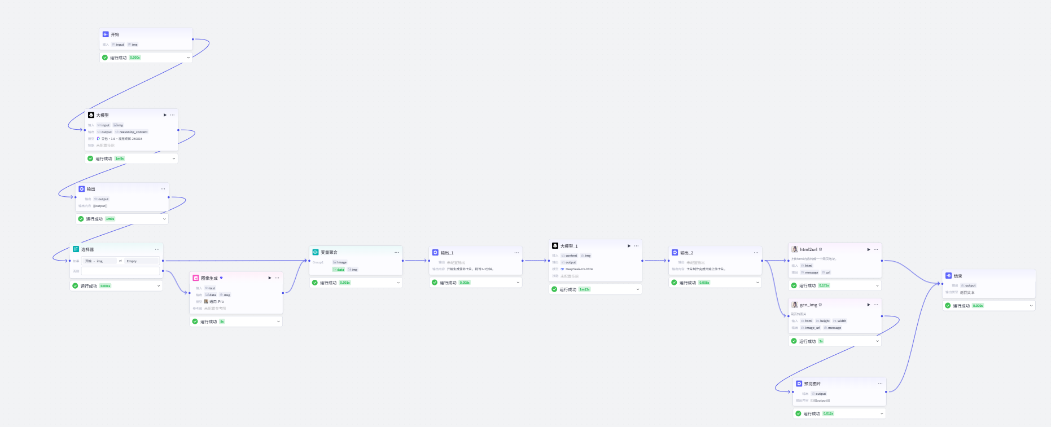1051x427 pixels.
Task: Click the 选择器 IF selector node icon
Action: coord(76,249)
